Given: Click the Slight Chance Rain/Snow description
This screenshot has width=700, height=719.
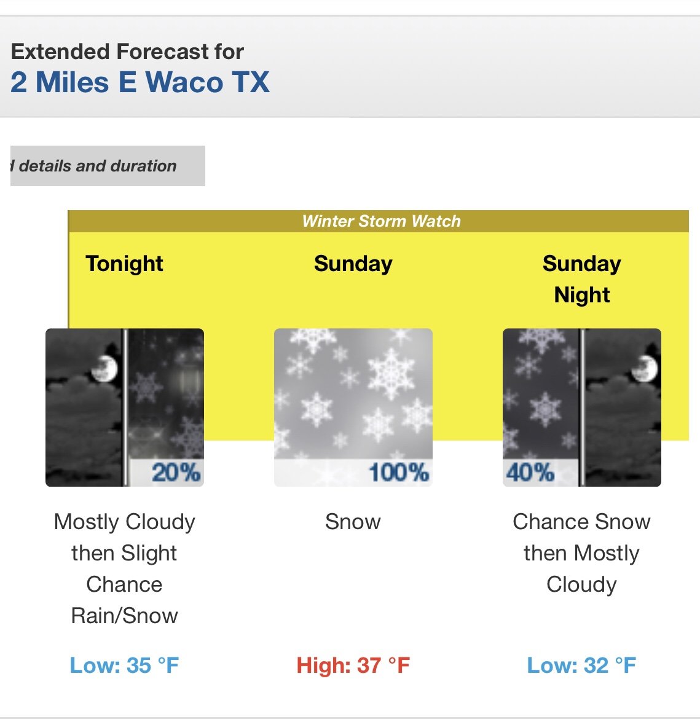Looking at the screenshot, I should click(124, 584).
